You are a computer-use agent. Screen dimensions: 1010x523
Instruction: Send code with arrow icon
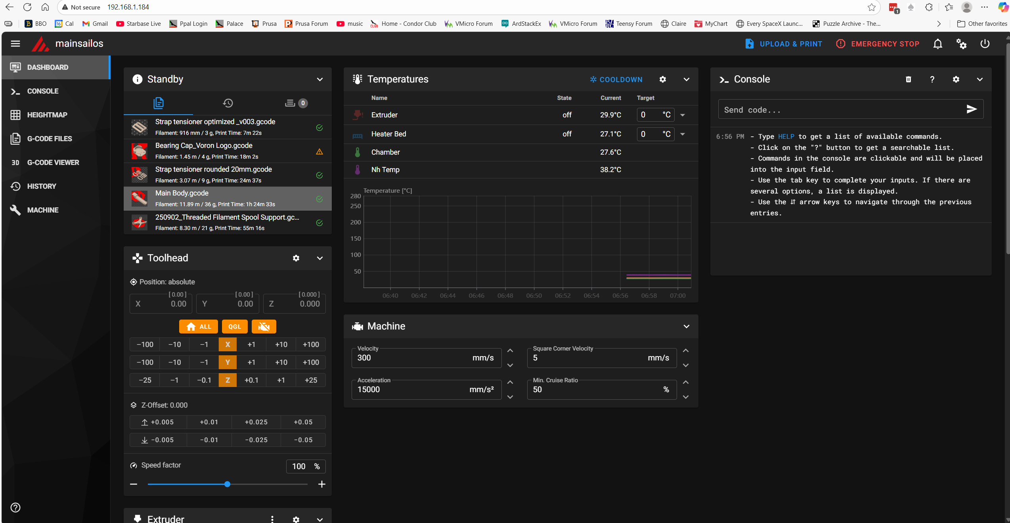[972, 109]
